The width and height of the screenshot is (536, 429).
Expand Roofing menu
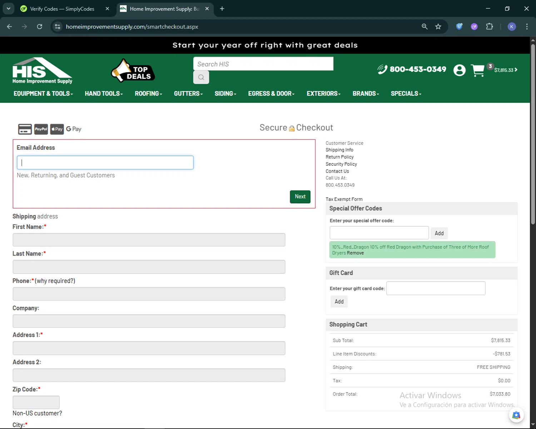[148, 94]
